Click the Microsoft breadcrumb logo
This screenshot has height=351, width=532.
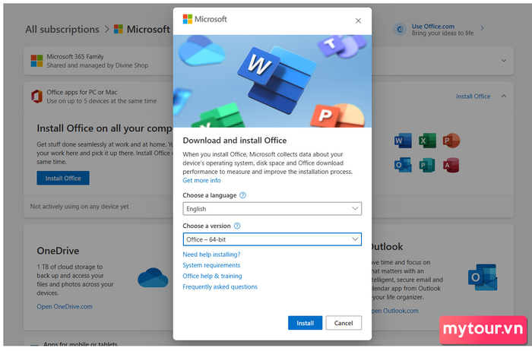[118, 29]
